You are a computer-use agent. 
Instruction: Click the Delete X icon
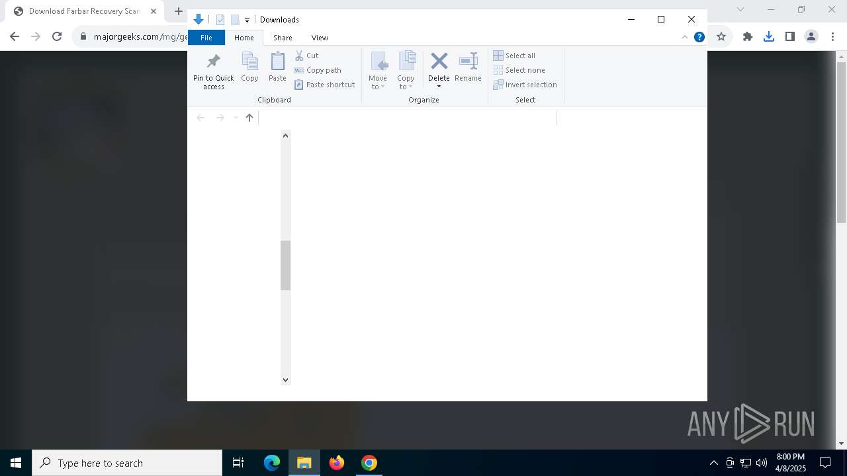pos(439,61)
